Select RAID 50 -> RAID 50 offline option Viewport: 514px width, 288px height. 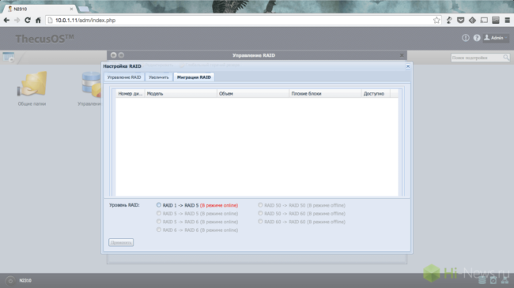pyautogui.click(x=260, y=205)
